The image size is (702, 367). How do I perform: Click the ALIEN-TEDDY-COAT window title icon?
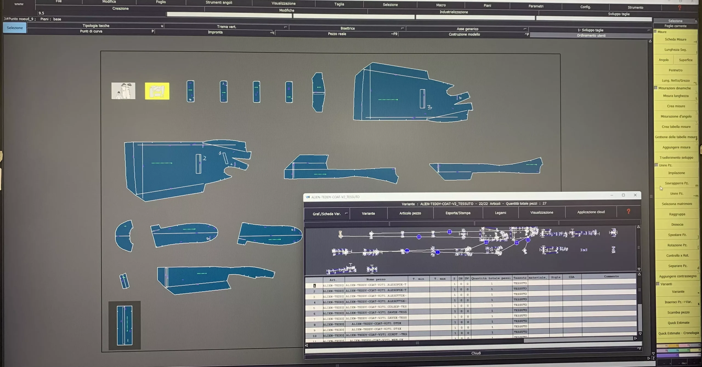click(308, 197)
